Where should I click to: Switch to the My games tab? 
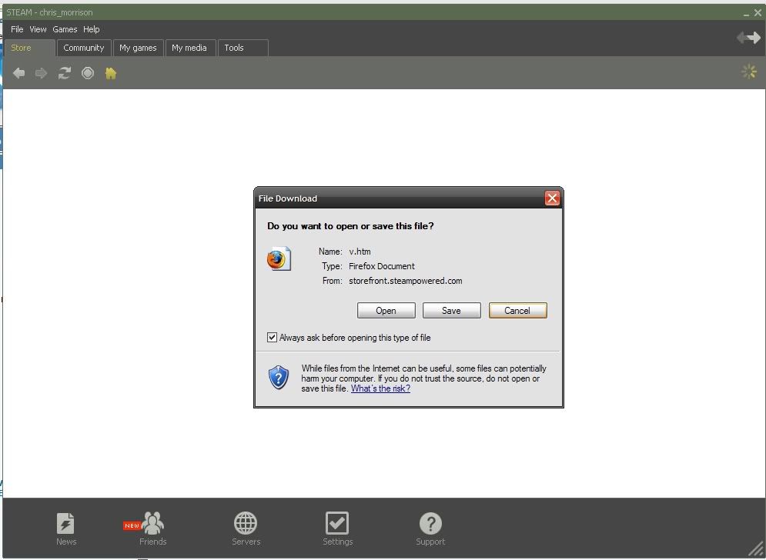coord(138,48)
